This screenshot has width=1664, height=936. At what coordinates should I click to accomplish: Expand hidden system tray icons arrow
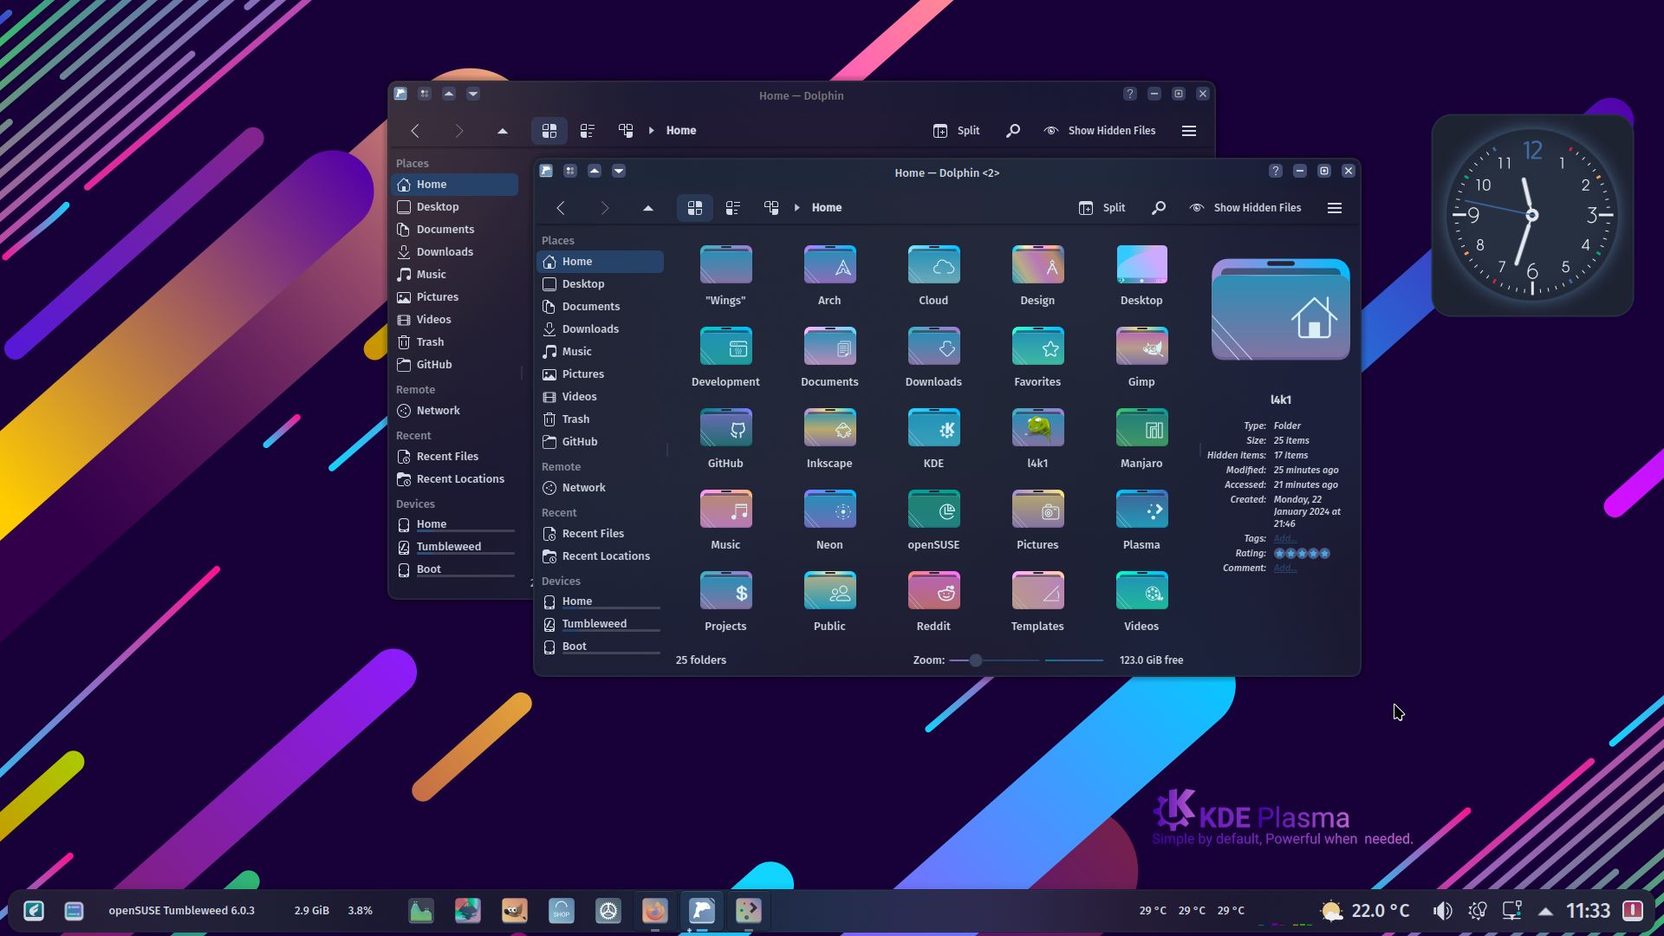click(1545, 911)
